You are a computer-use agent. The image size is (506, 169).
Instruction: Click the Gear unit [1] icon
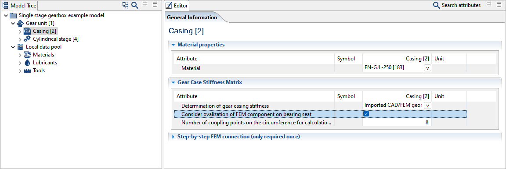(20, 23)
